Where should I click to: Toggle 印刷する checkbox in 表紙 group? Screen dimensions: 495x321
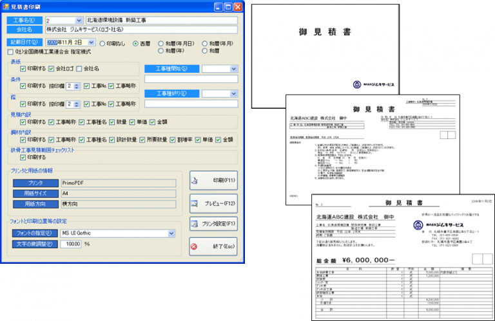23,68
